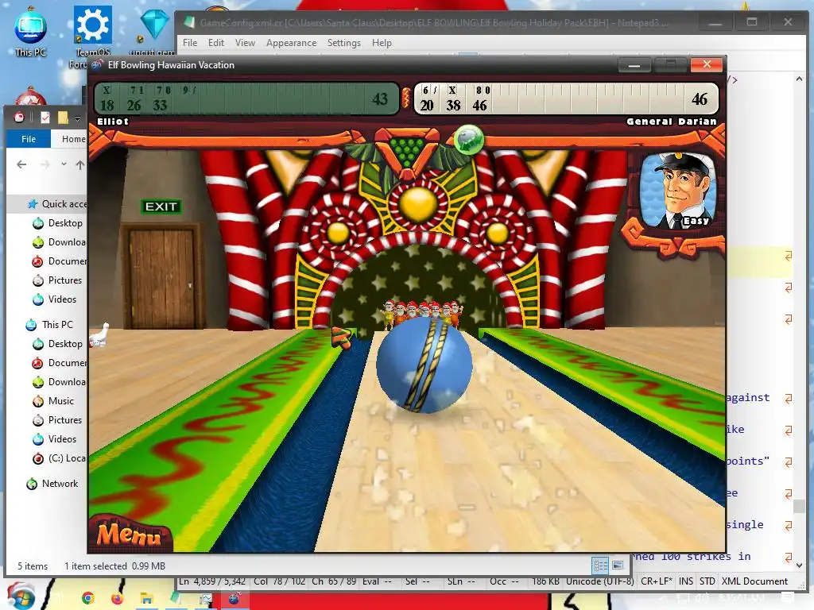814x610 pixels.
Task: Click the Videos icon under This PC
Action: (x=38, y=439)
